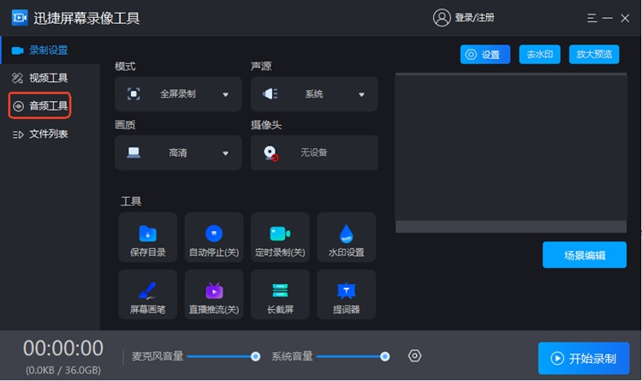This screenshot has height=381, width=642.
Task: Switch to 视频工具 video tools tab
Action: 50,78
